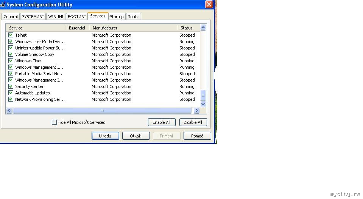Switch to the General tab

11,17
